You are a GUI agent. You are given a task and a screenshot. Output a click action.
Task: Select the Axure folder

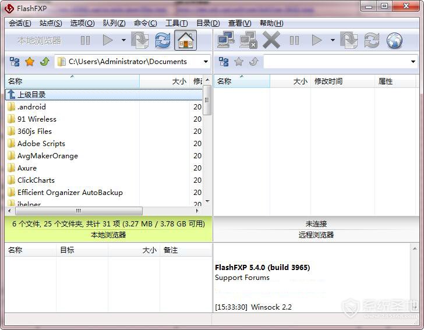(104, 168)
